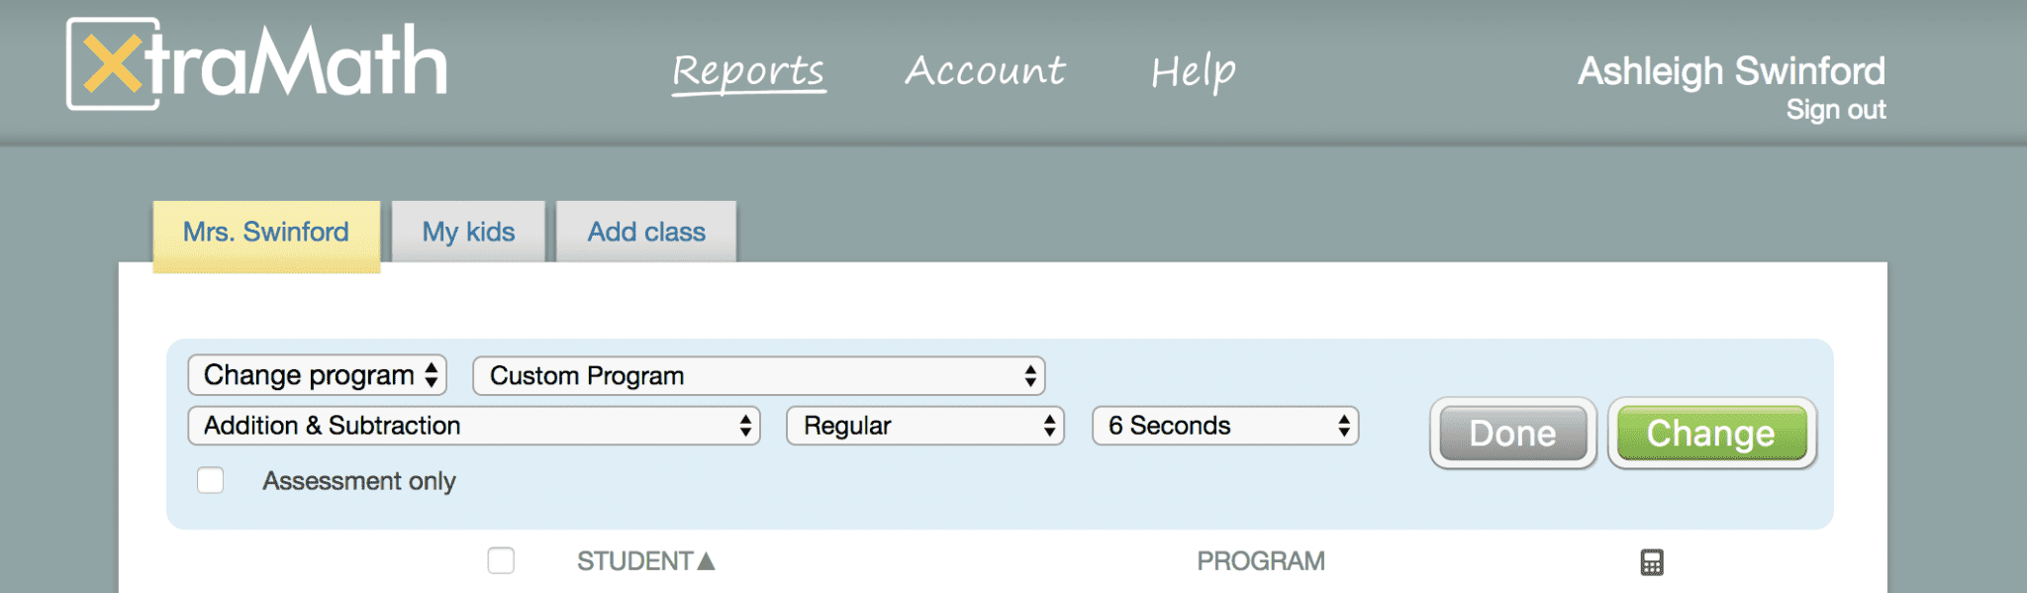
Task: Open the Reports menu
Action: click(x=748, y=71)
